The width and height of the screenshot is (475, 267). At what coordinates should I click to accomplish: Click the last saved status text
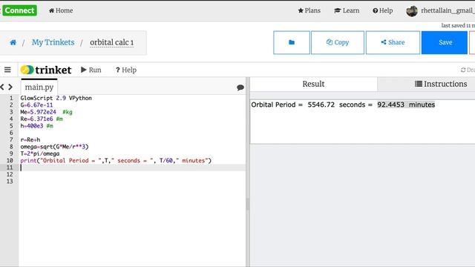[458, 26]
